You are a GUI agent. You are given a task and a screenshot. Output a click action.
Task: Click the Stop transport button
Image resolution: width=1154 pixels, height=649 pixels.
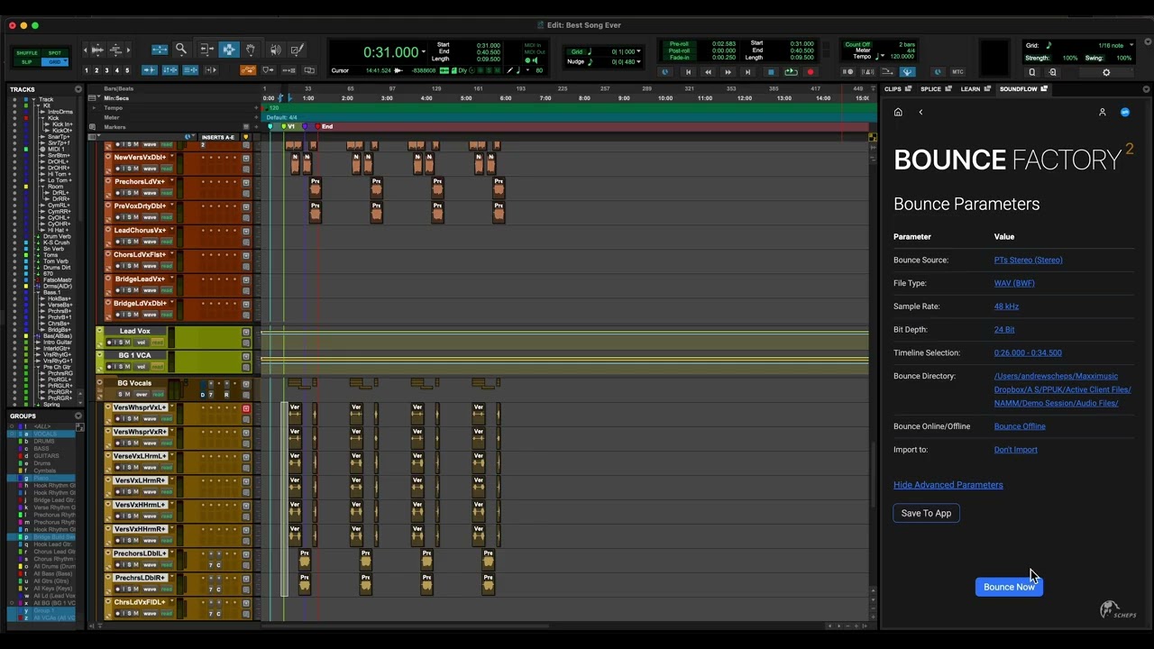(770, 72)
